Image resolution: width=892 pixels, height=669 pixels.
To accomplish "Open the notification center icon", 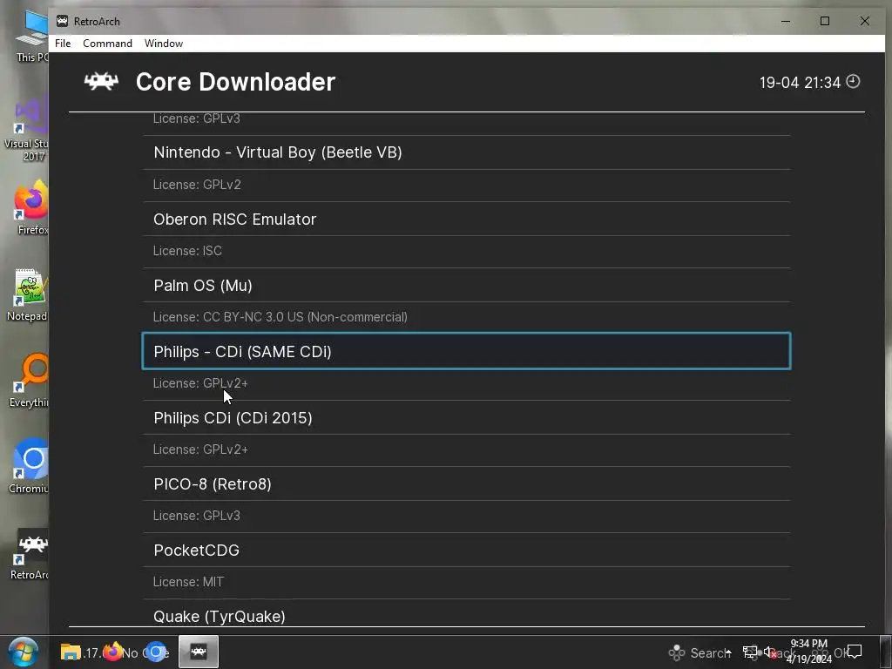I will click(x=855, y=652).
